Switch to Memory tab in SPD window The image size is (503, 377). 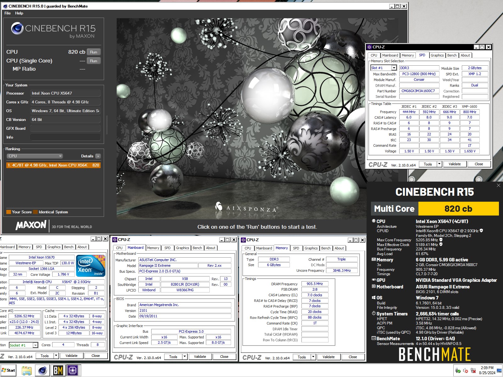(407, 55)
